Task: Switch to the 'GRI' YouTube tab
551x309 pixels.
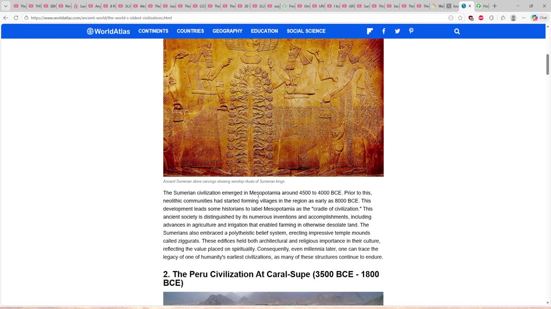Action: (348, 6)
